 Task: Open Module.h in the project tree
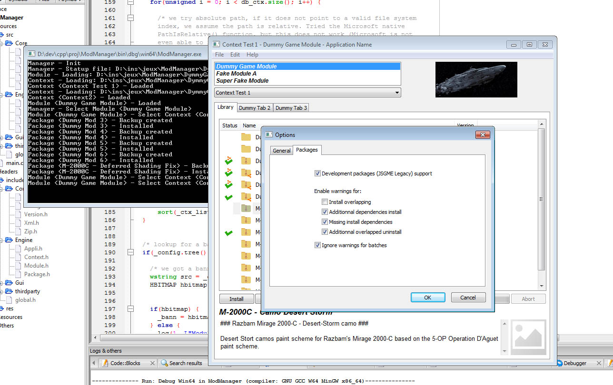pyautogui.click(x=36, y=266)
